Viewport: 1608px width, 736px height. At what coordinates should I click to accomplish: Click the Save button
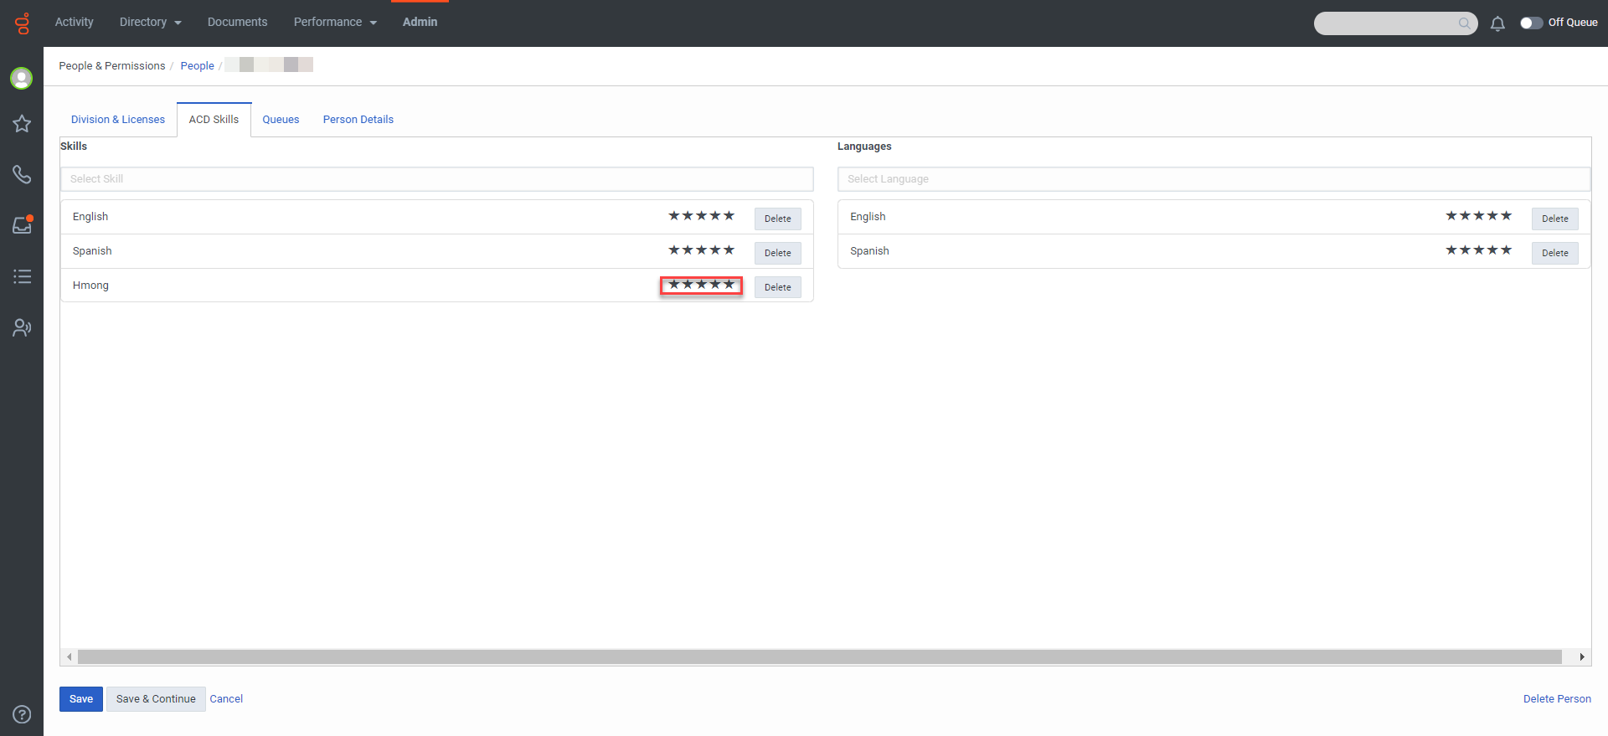coord(81,699)
